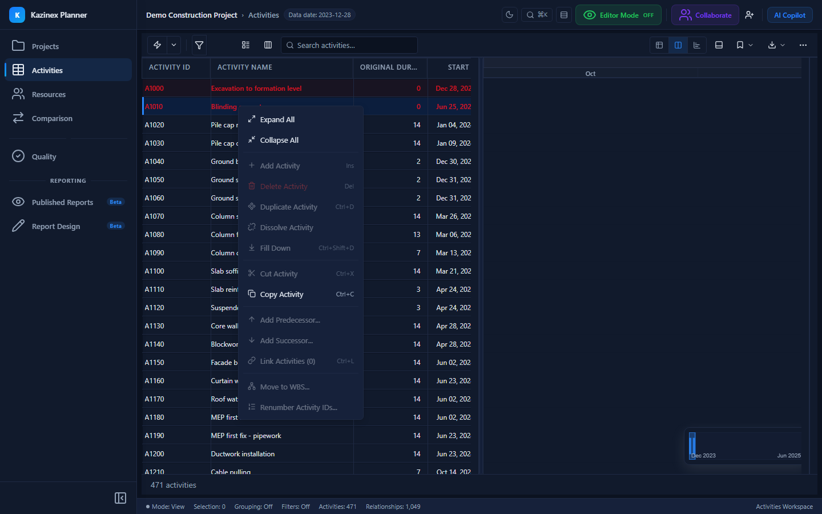This screenshot has height=514, width=822.
Task: Open the Activities sidebar item
Action: coord(68,70)
